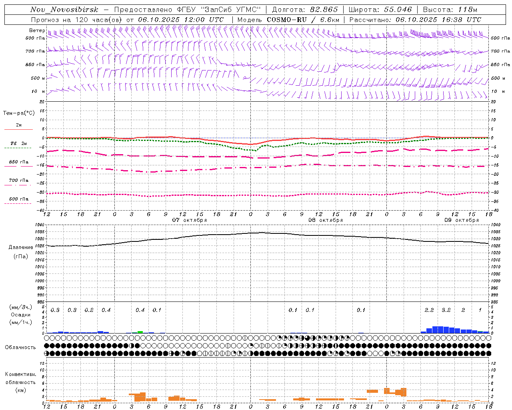Select the '3.2' precipitation amount value
This screenshot has height=410, width=512.
[x=446, y=310]
